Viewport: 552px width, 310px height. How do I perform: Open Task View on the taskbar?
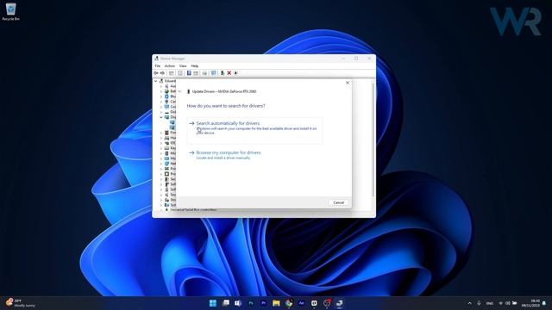[226, 303]
